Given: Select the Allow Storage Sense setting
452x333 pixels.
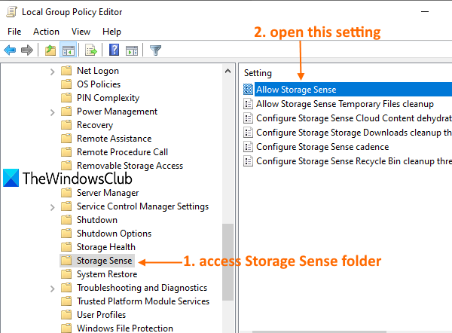Looking at the screenshot, I should click(x=295, y=90).
